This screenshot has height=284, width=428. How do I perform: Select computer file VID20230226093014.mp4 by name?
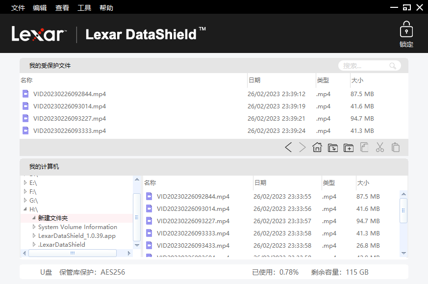click(x=193, y=208)
